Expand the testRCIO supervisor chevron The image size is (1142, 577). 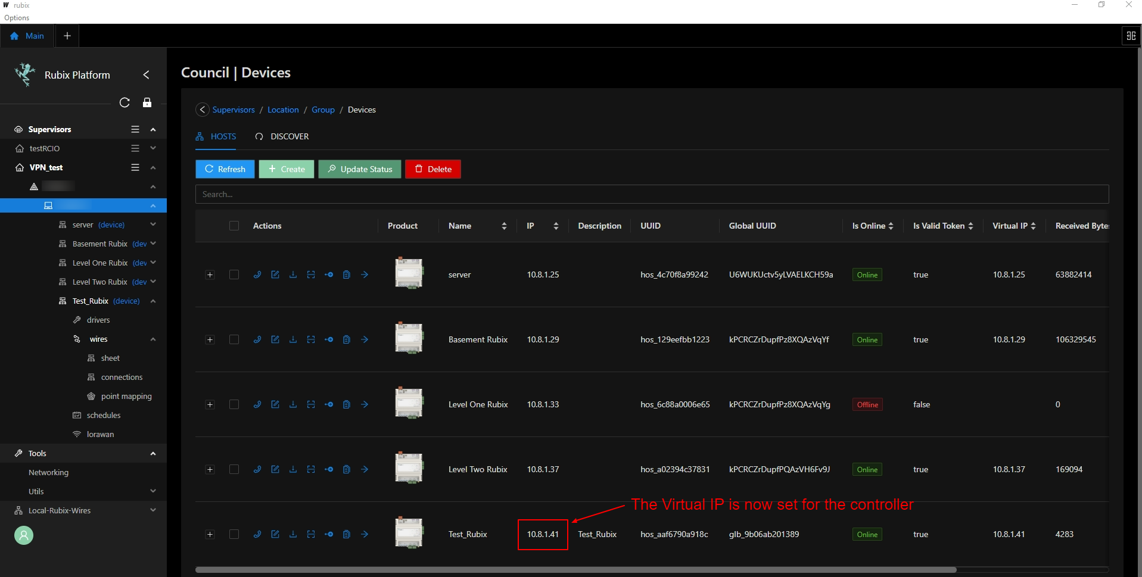153,148
